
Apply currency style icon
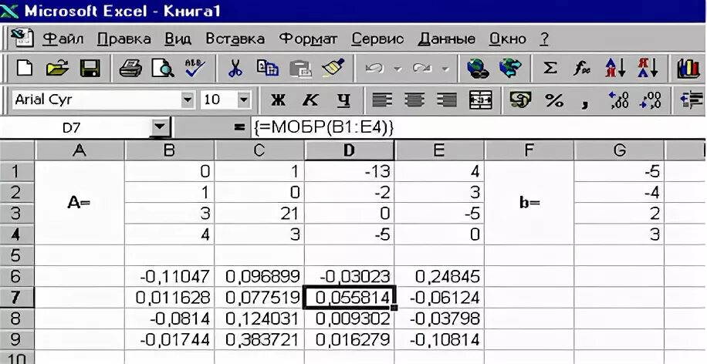[521, 100]
